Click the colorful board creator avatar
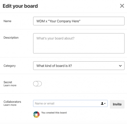The width and height of the screenshot is (127, 124). (36, 115)
